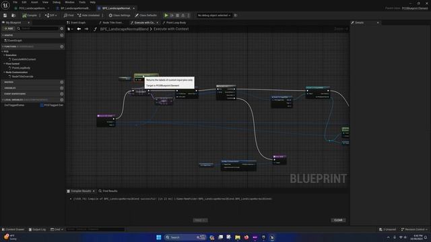431x242 pixels.
Task: Open the Edit menu
Action: 24,2
